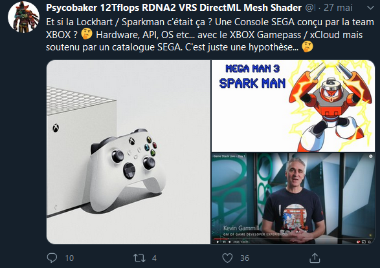380x268 pixels.
Task: Click the tweet text about Lockhart Sparkman
Action: click(210, 35)
